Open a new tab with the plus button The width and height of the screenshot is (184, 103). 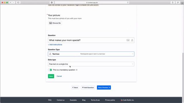pos(182,3)
